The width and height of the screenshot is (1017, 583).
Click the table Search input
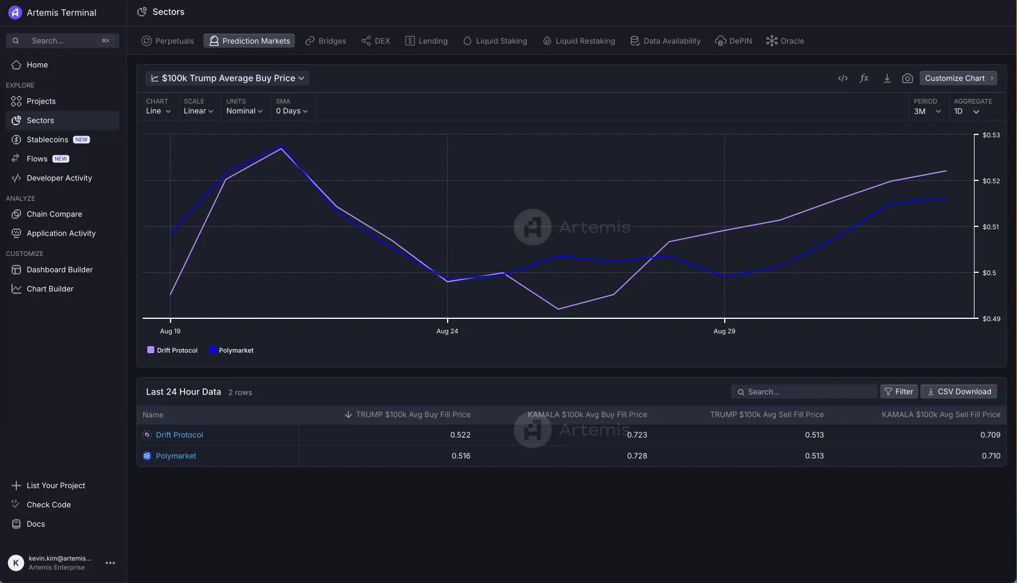point(804,392)
